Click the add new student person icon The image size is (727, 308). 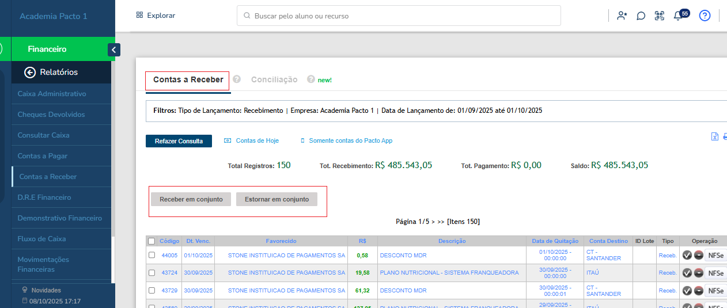pos(622,16)
